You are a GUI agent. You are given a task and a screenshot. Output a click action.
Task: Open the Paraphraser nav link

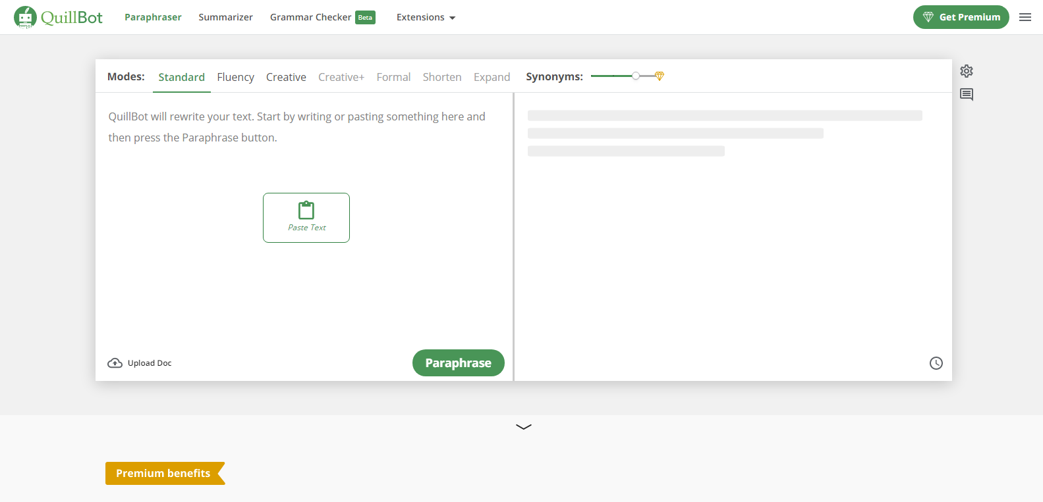[153, 17]
